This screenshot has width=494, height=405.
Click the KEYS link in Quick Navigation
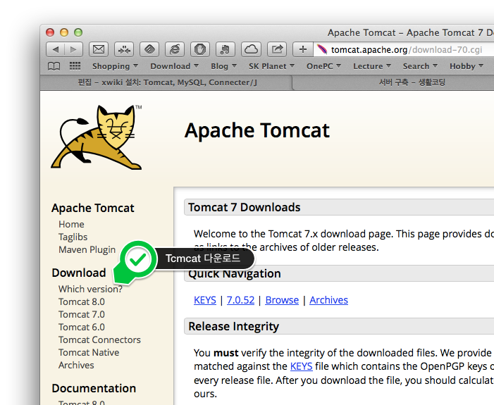point(205,300)
